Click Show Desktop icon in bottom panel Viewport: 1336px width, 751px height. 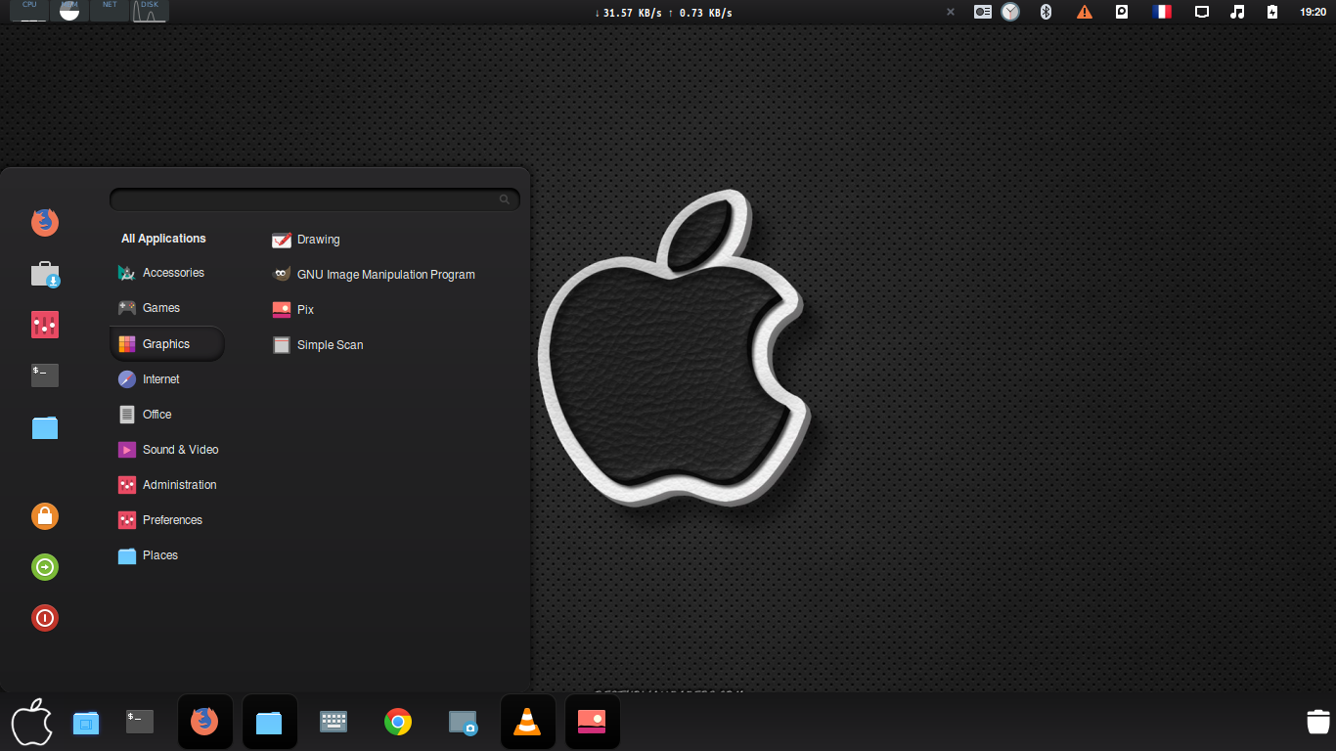(x=86, y=723)
